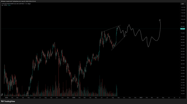Screen dimensions: 187x104
Task: Click the volume value 1.19M
Action: coord(9,5)
